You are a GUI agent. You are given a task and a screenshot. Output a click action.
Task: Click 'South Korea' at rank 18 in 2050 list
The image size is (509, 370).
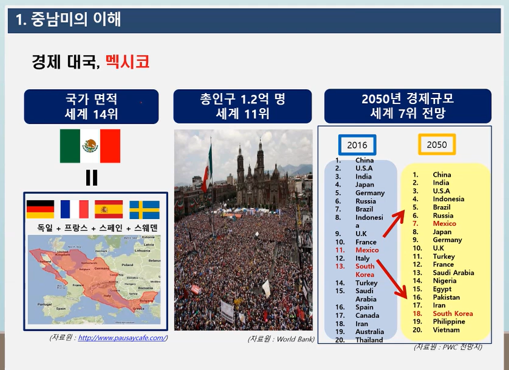pos(453,314)
